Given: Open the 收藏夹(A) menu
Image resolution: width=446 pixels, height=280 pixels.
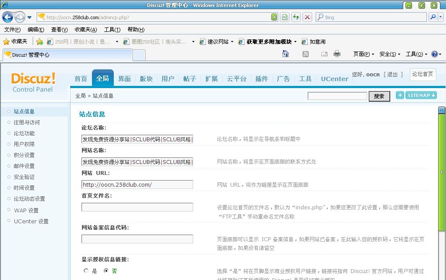Looking at the screenshot, I should click(x=85, y=30).
